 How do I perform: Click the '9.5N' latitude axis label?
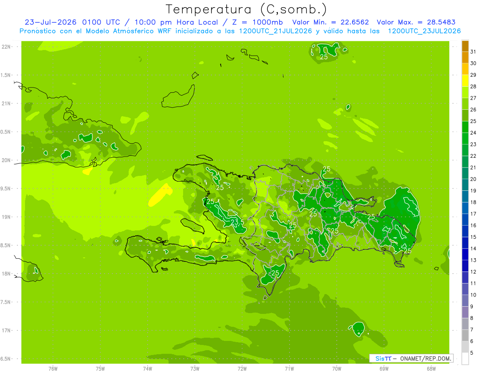pos(6,189)
